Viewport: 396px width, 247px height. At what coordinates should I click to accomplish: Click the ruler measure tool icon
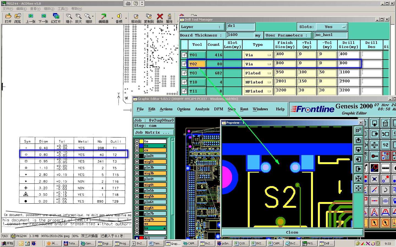[385, 167]
